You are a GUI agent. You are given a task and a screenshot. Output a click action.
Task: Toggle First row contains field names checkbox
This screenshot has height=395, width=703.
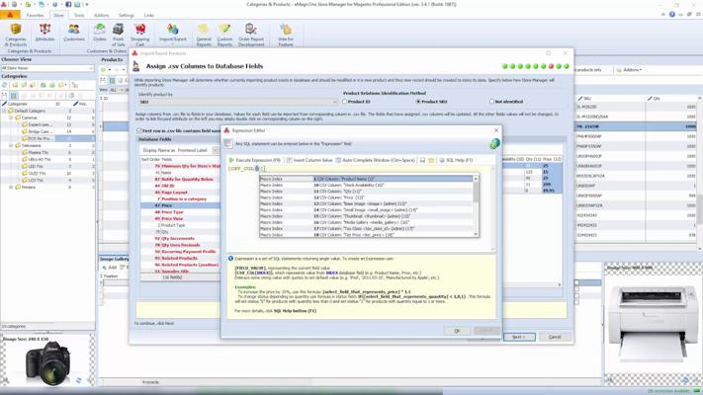[x=139, y=130]
